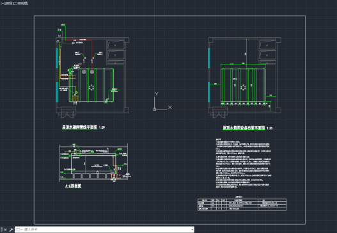Select the right red circular pipe riser symbol
The height and width of the screenshot is (233, 337).
[92, 72]
